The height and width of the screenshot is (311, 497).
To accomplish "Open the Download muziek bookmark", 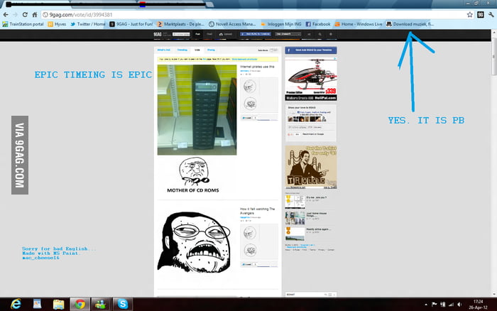I will 410,24.
